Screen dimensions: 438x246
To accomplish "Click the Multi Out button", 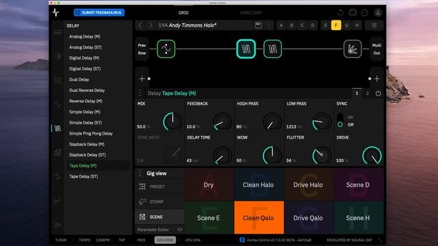I will pyautogui.click(x=376, y=49).
